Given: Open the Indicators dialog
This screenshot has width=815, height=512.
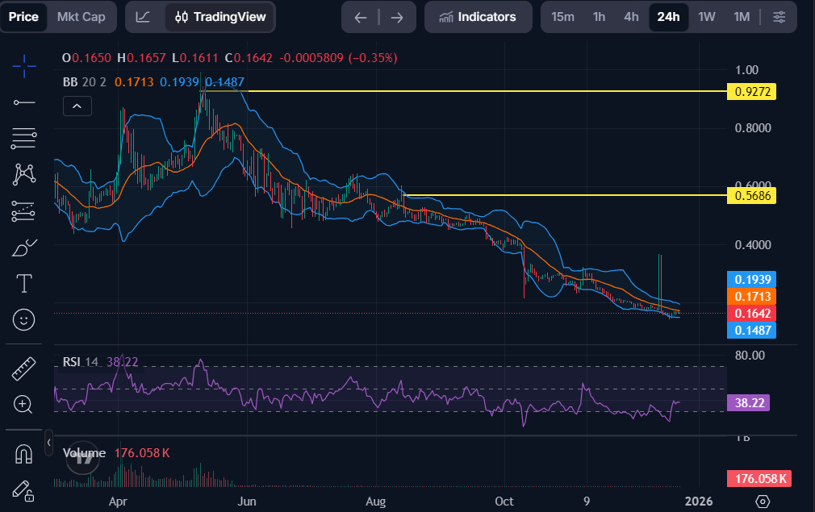Looking at the screenshot, I should (x=478, y=16).
